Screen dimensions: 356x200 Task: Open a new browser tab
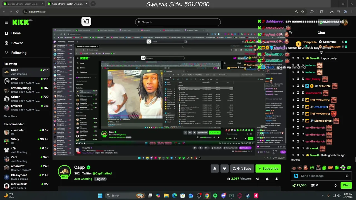click(x=93, y=4)
